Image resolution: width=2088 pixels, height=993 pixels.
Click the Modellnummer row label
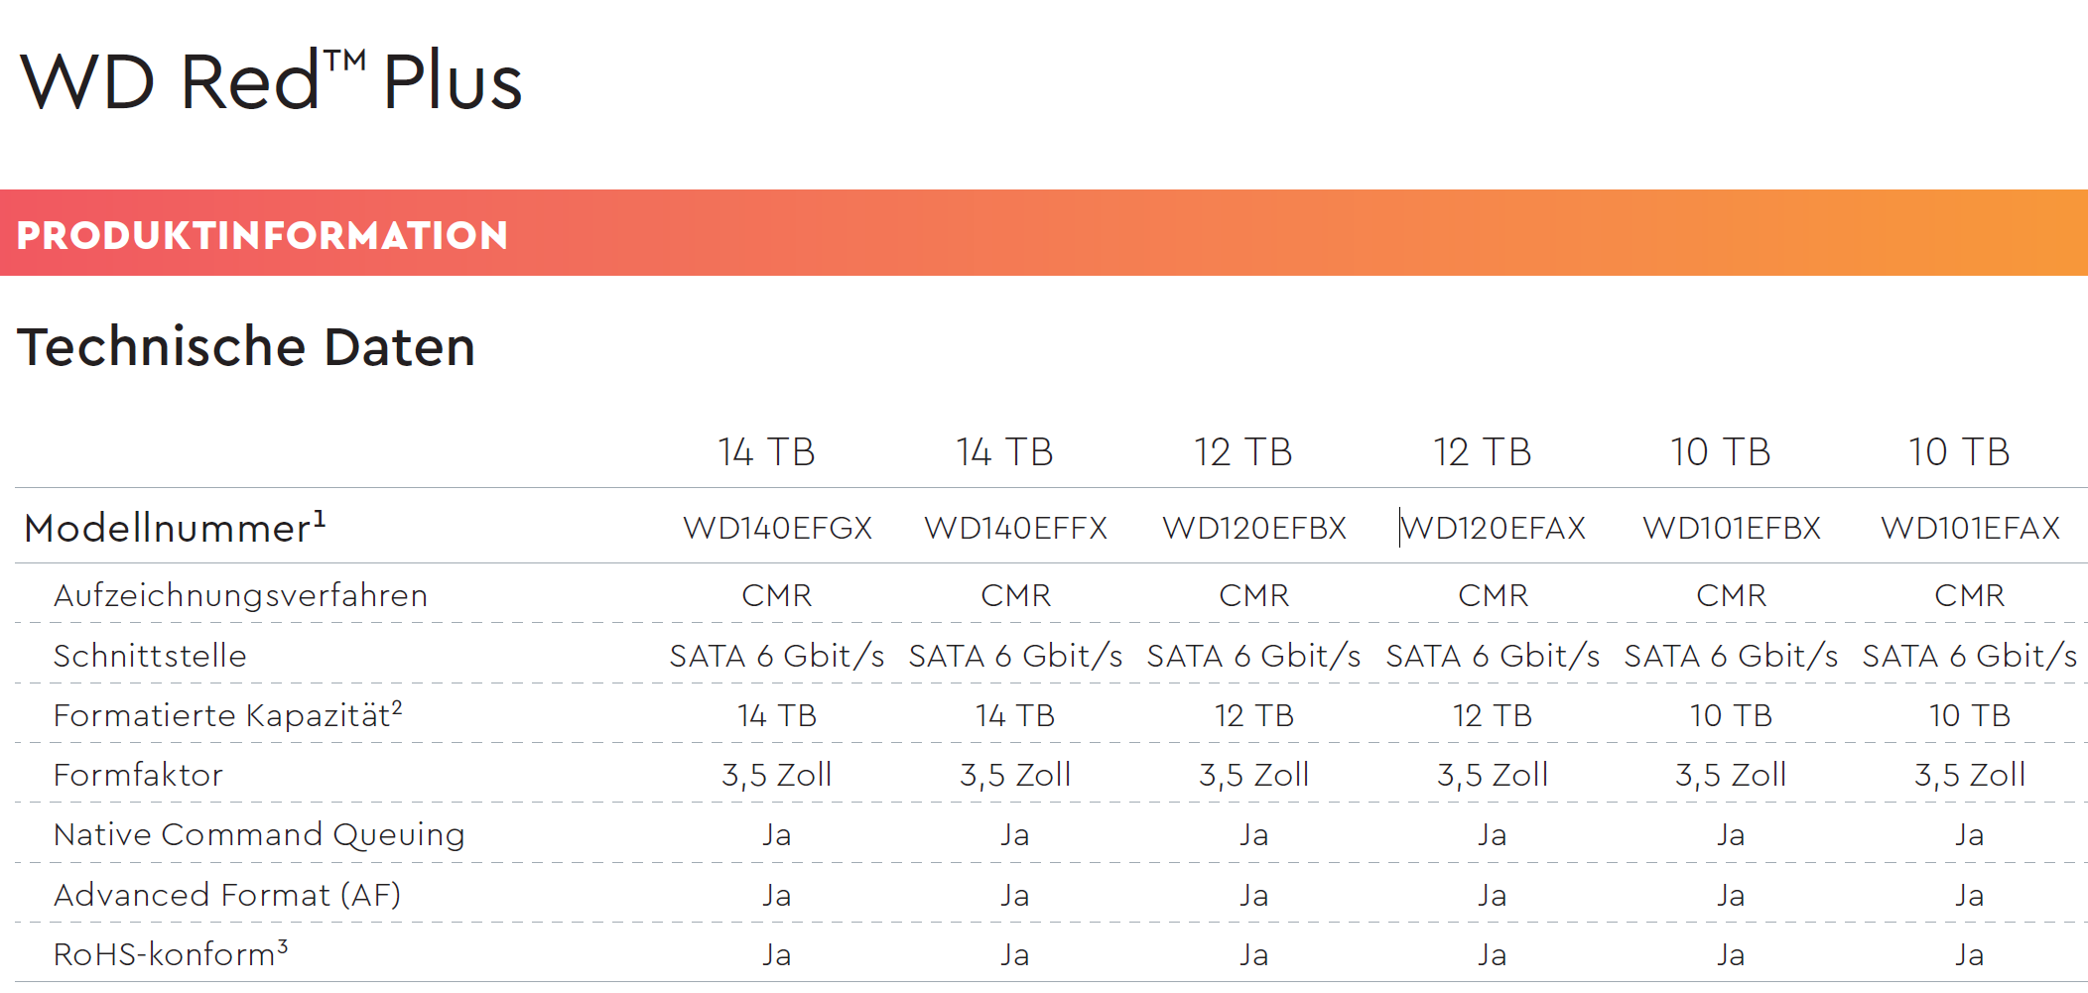[175, 527]
